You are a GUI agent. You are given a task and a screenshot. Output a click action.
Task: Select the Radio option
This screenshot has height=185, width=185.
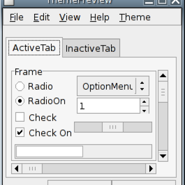pos(34,86)
